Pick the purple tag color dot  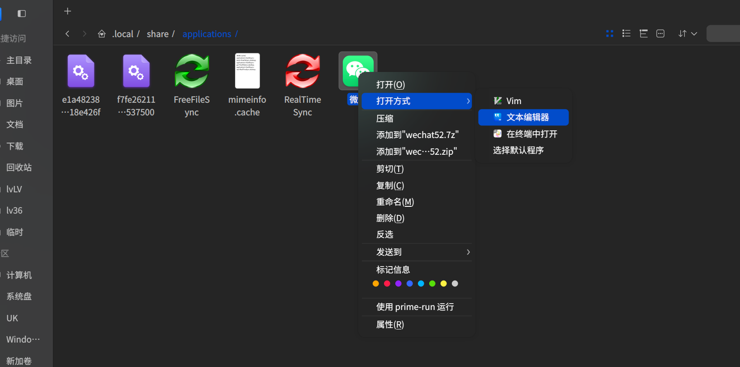pos(398,284)
